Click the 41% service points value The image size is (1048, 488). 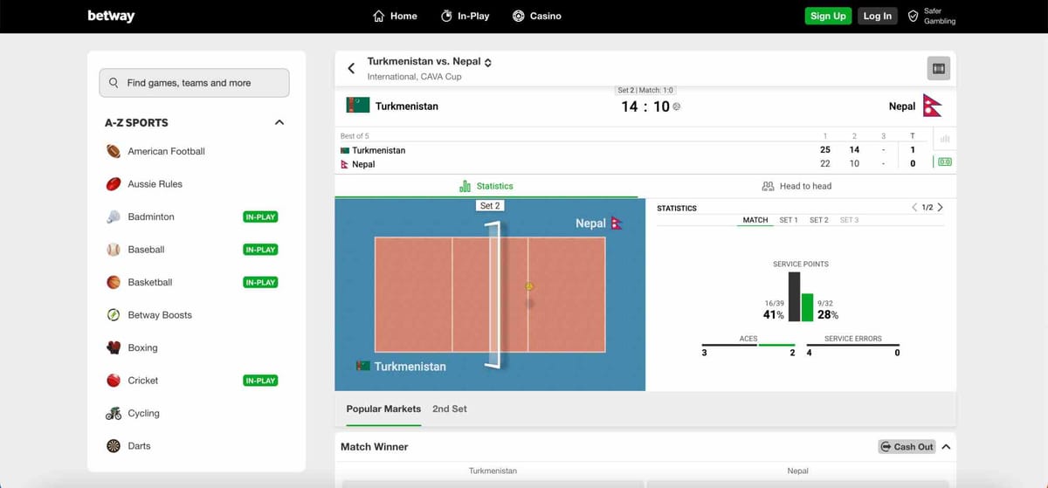click(774, 314)
